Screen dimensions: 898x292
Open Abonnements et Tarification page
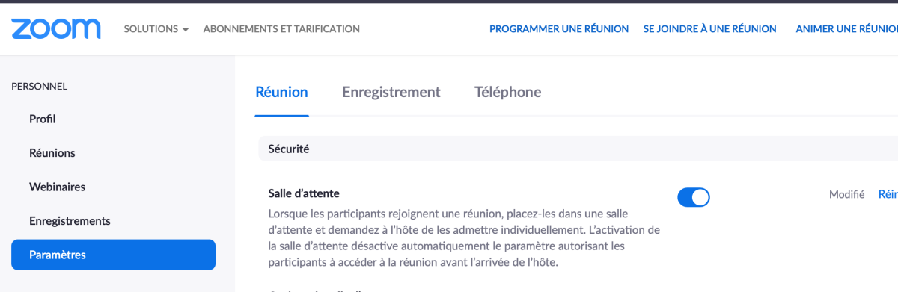point(281,29)
